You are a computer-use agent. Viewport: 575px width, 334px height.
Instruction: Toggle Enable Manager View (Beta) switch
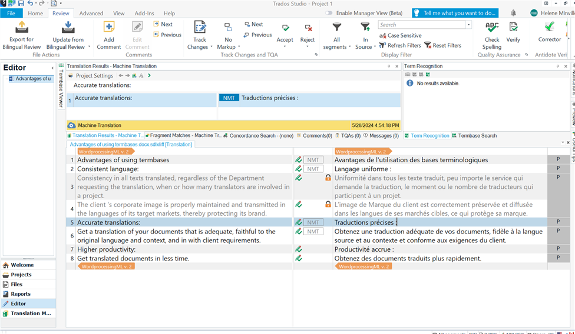[329, 13]
